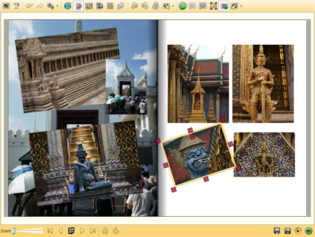
Task: Toggle the highlighted monitor with checkmark button
Action: pyautogui.click(x=224, y=6)
